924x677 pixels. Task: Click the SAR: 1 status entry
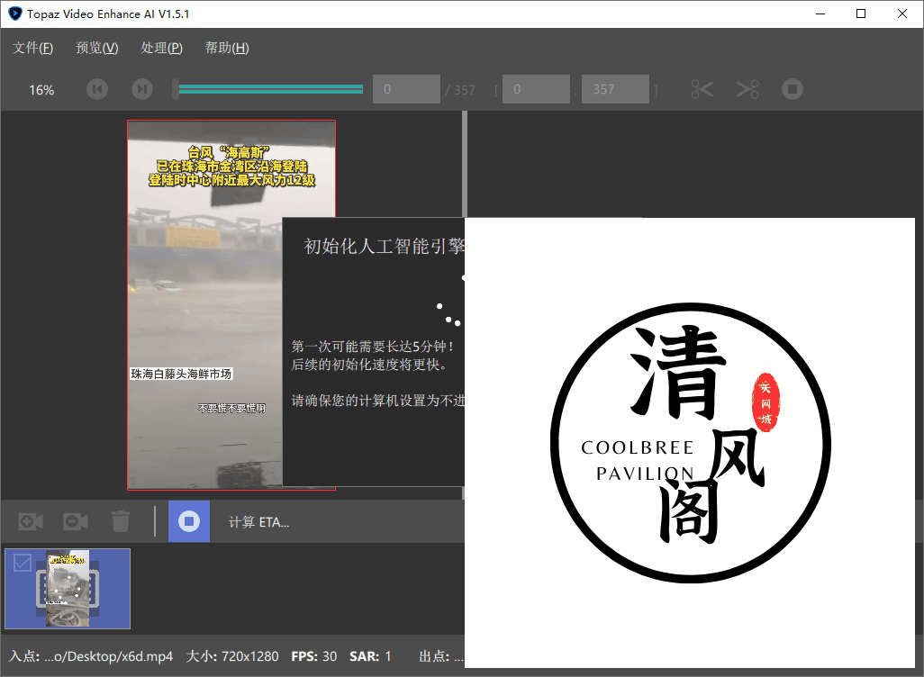[370, 656]
